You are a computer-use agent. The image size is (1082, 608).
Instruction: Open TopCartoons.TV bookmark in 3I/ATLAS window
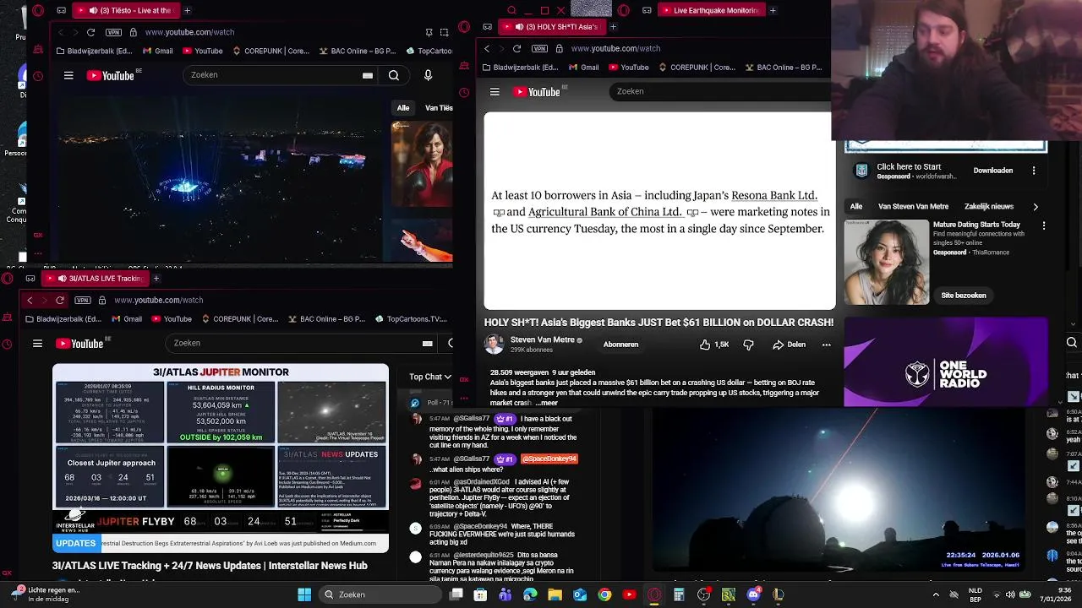410,319
